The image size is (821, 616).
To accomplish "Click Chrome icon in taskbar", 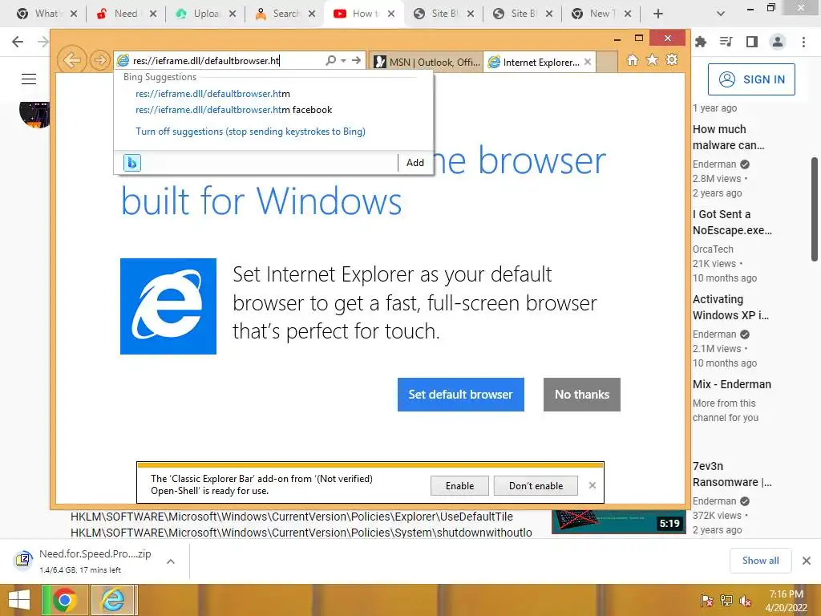I will coord(64,600).
